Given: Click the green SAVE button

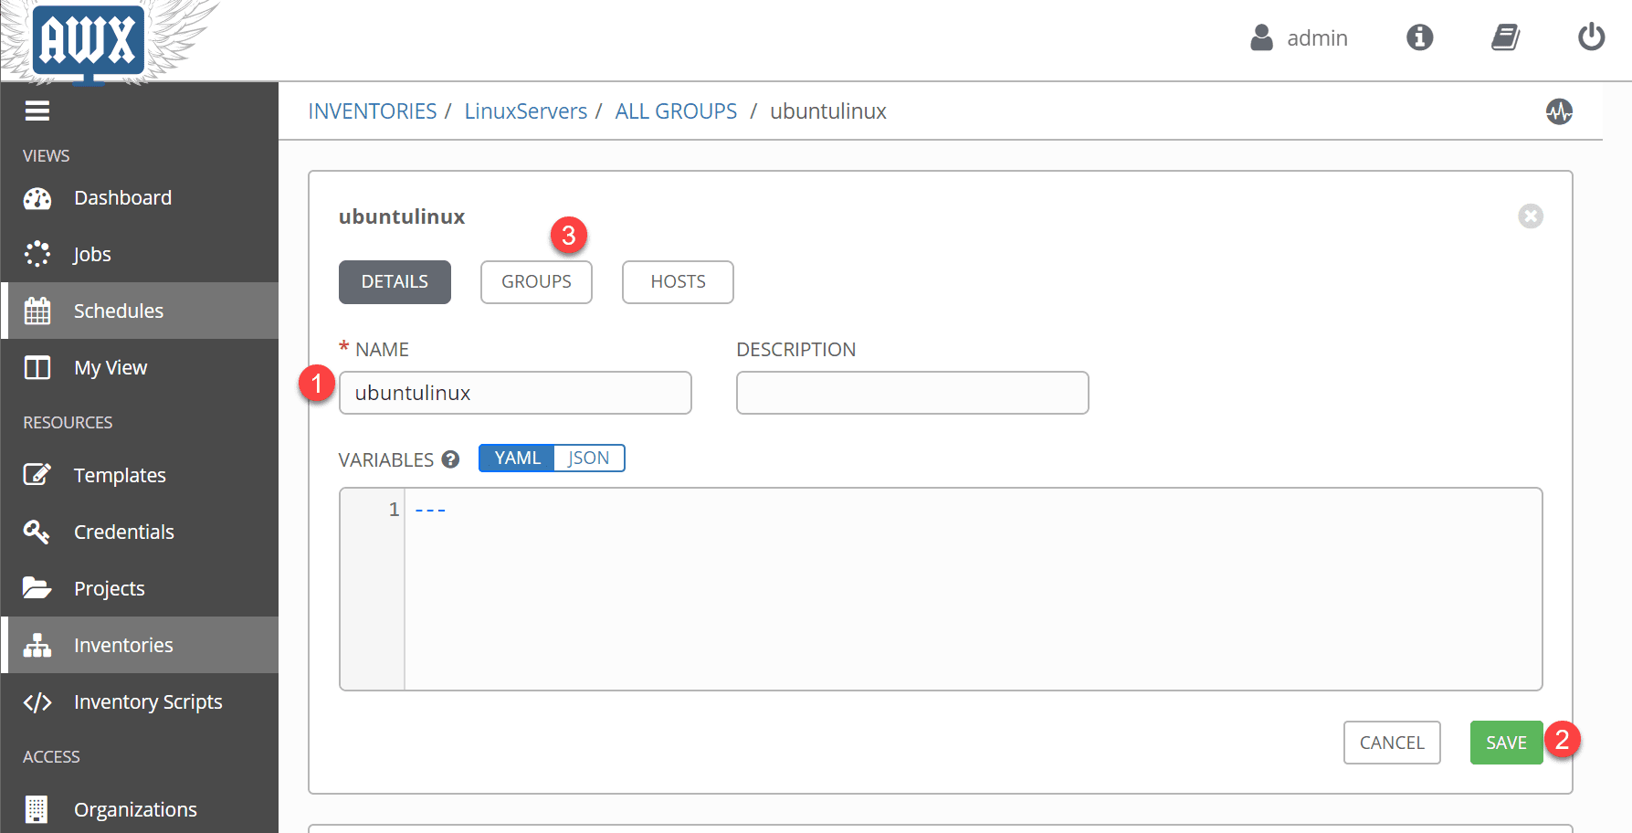Looking at the screenshot, I should tap(1506, 743).
